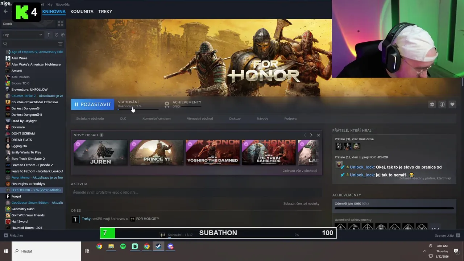The width and height of the screenshot is (464, 261).
Task: Open the TREKY profile tab
Action: coord(105,12)
